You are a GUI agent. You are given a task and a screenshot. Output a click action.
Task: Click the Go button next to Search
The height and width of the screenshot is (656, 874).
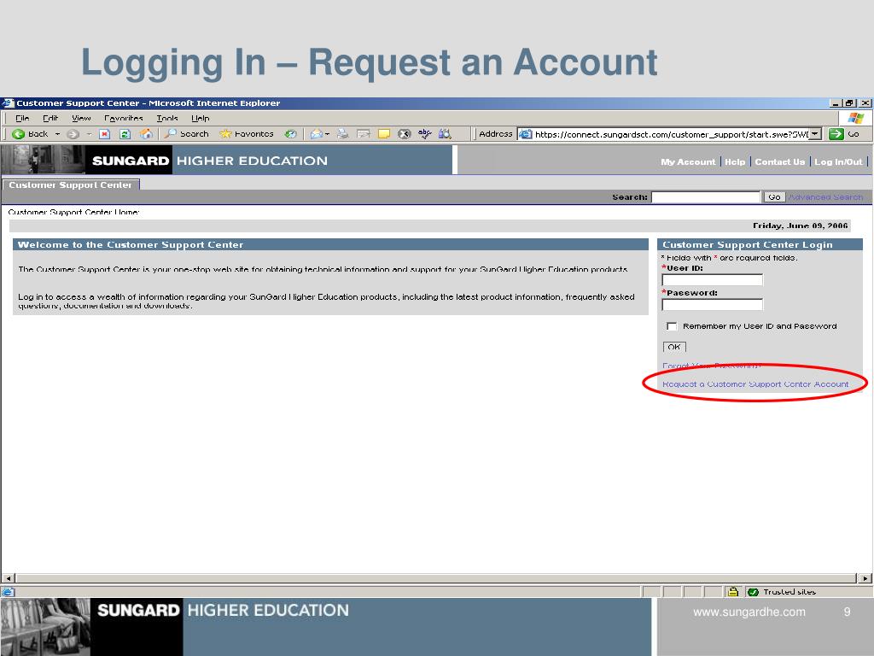(x=774, y=197)
